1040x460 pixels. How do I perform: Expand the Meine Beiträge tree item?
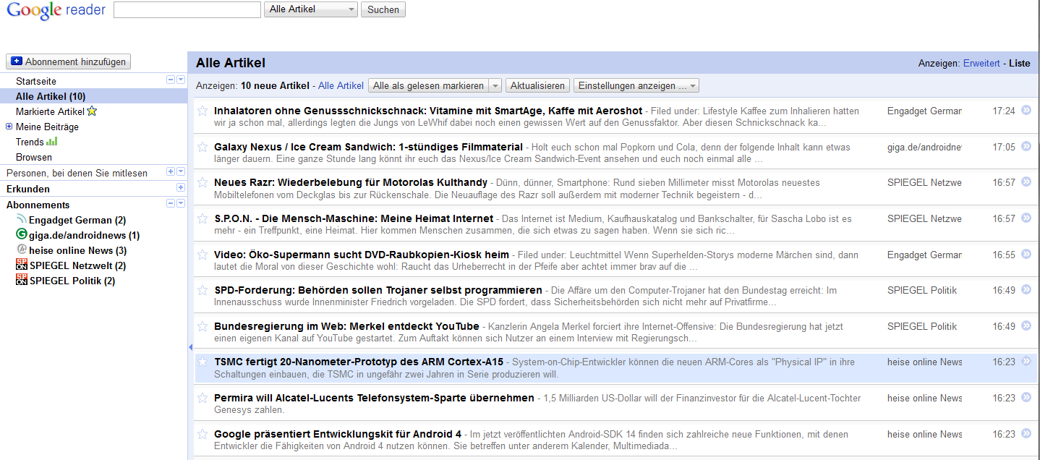[9, 127]
